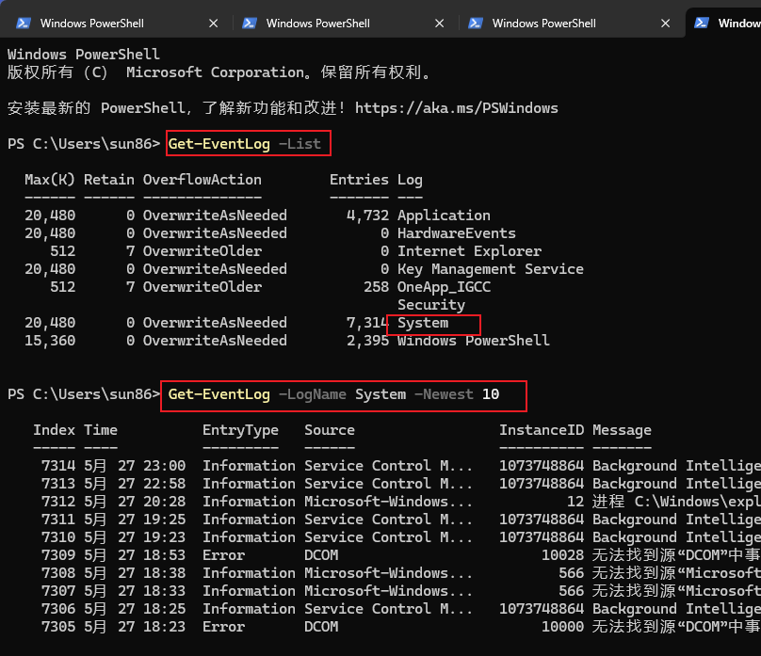Image resolution: width=761 pixels, height=656 pixels.
Task: Close the second Windows PowerShell tab
Action: 439,23
